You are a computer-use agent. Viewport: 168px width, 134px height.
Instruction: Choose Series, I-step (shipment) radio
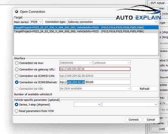16,104
